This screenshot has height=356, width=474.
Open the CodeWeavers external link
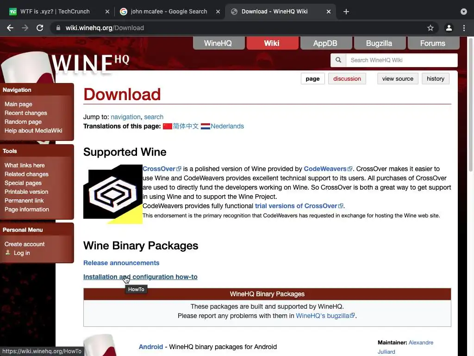[328, 169]
